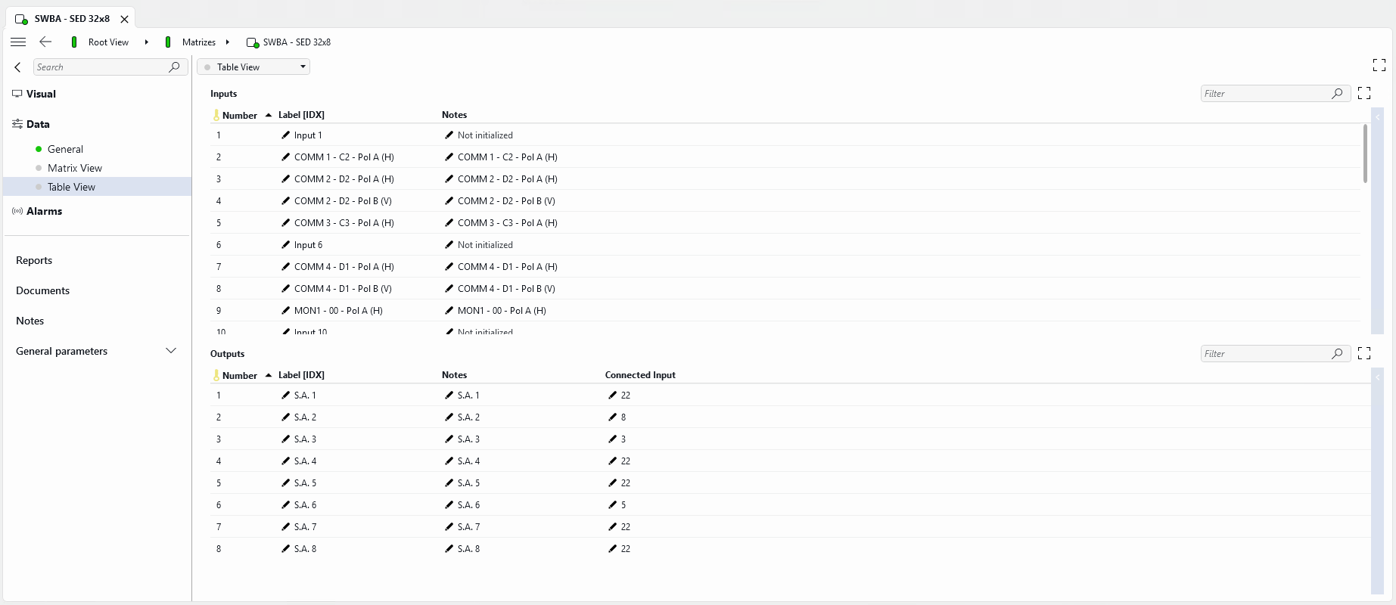Edit connected input pencil for S.A. 3
Viewport: 1396px width, 605px height.
[612, 439]
